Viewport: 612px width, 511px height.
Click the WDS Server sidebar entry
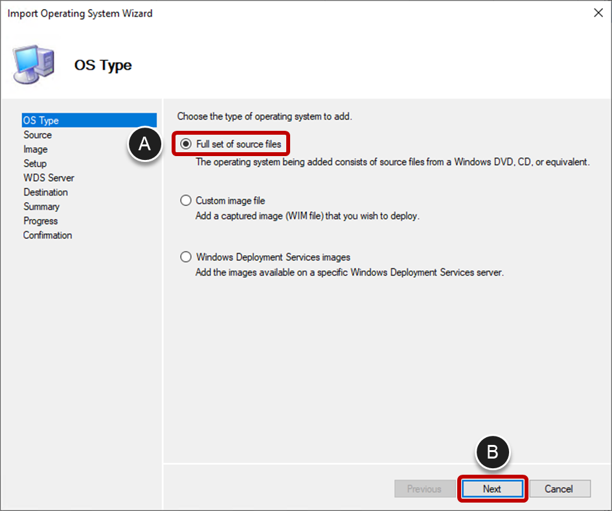coord(49,177)
